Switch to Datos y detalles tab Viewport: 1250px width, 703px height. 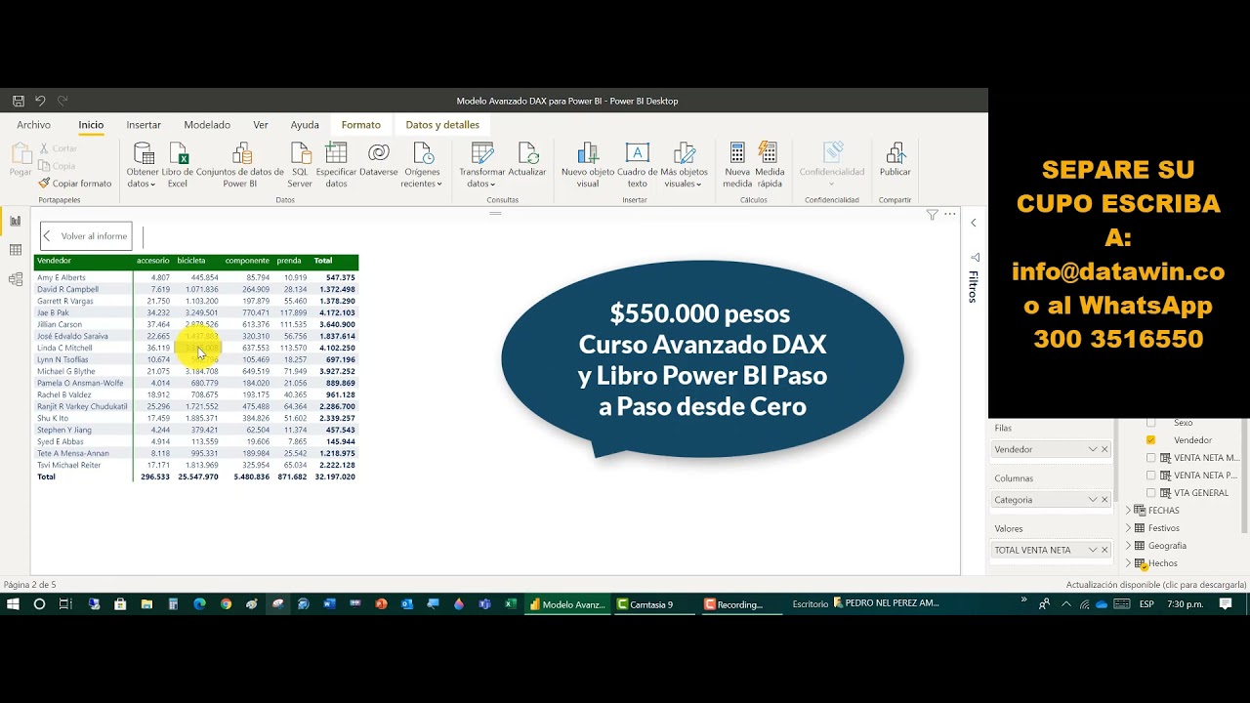442,125
